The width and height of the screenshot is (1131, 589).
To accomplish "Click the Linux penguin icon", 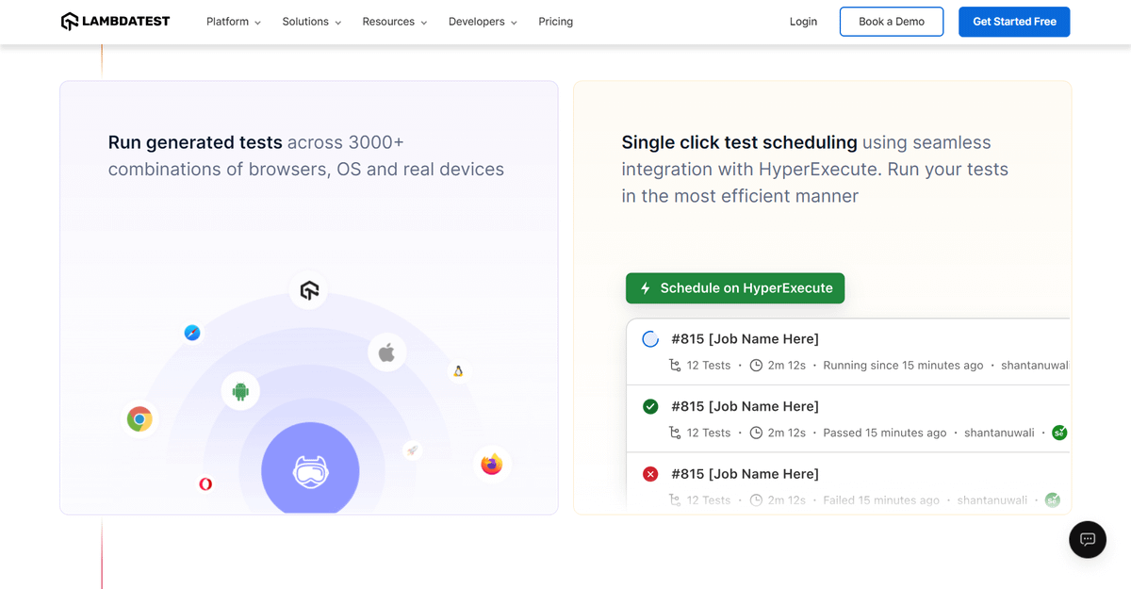I will [x=458, y=371].
